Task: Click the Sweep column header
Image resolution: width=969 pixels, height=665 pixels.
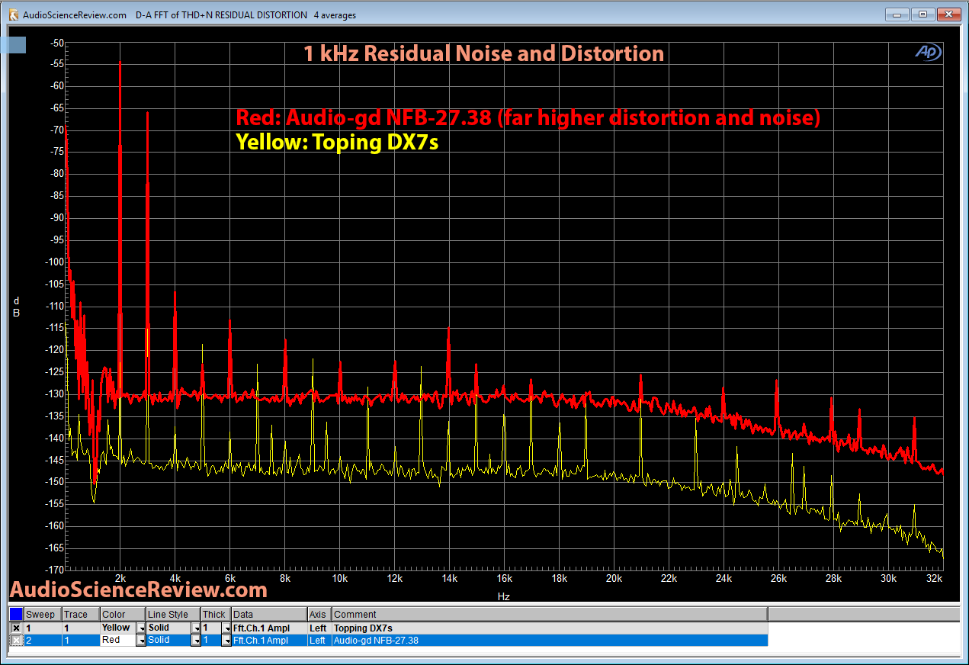Action: click(42, 614)
